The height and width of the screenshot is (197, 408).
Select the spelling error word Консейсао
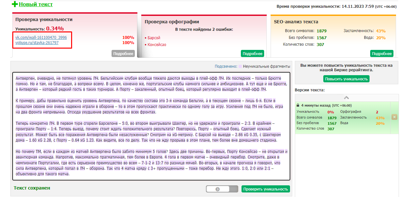tap(157, 45)
